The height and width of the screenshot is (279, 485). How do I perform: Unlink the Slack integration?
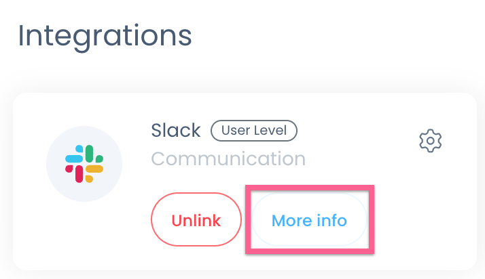(196, 220)
